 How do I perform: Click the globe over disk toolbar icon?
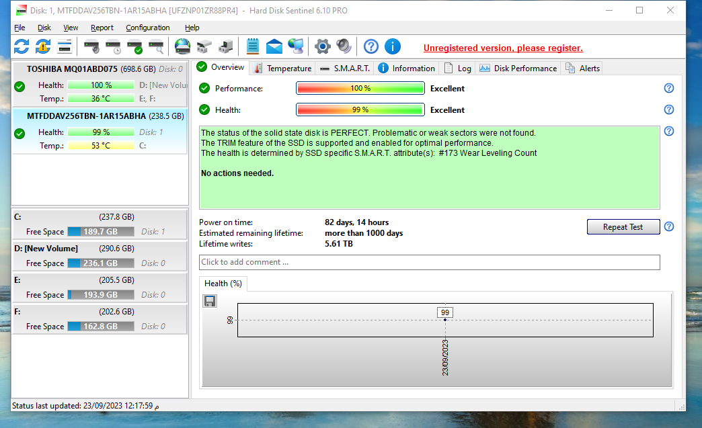click(x=183, y=46)
